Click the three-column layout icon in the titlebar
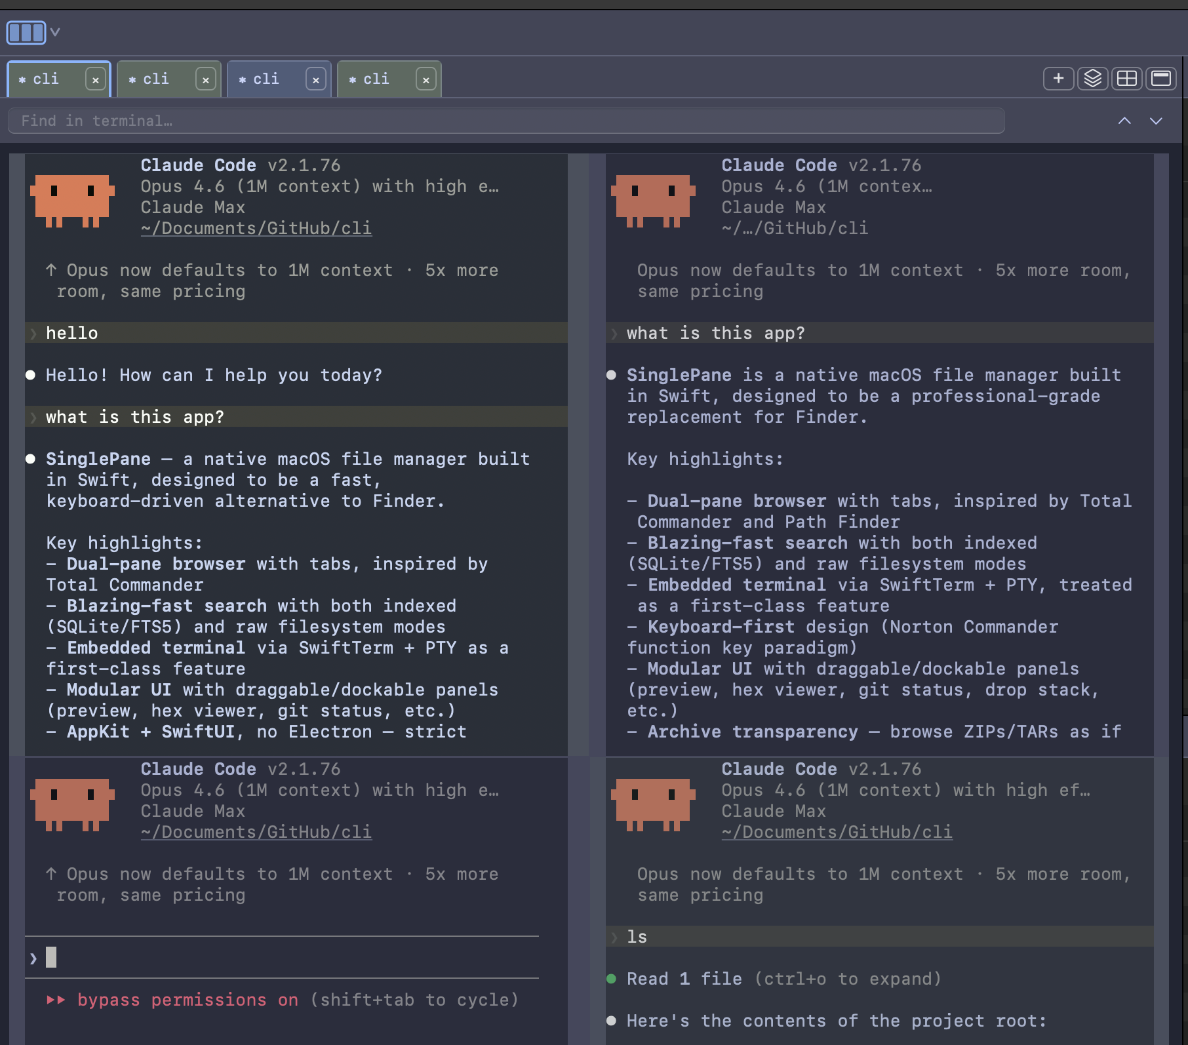Image resolution: width=1188 pixels, height=1045 pixels. tap(26, 31)
